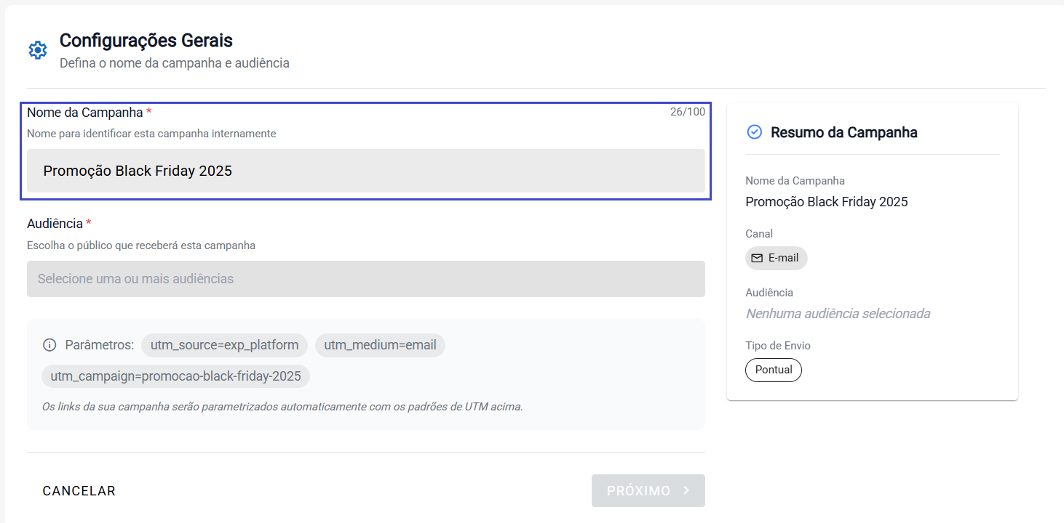
Task: Click the E-mail channel chip
Action: coord(776,258)
